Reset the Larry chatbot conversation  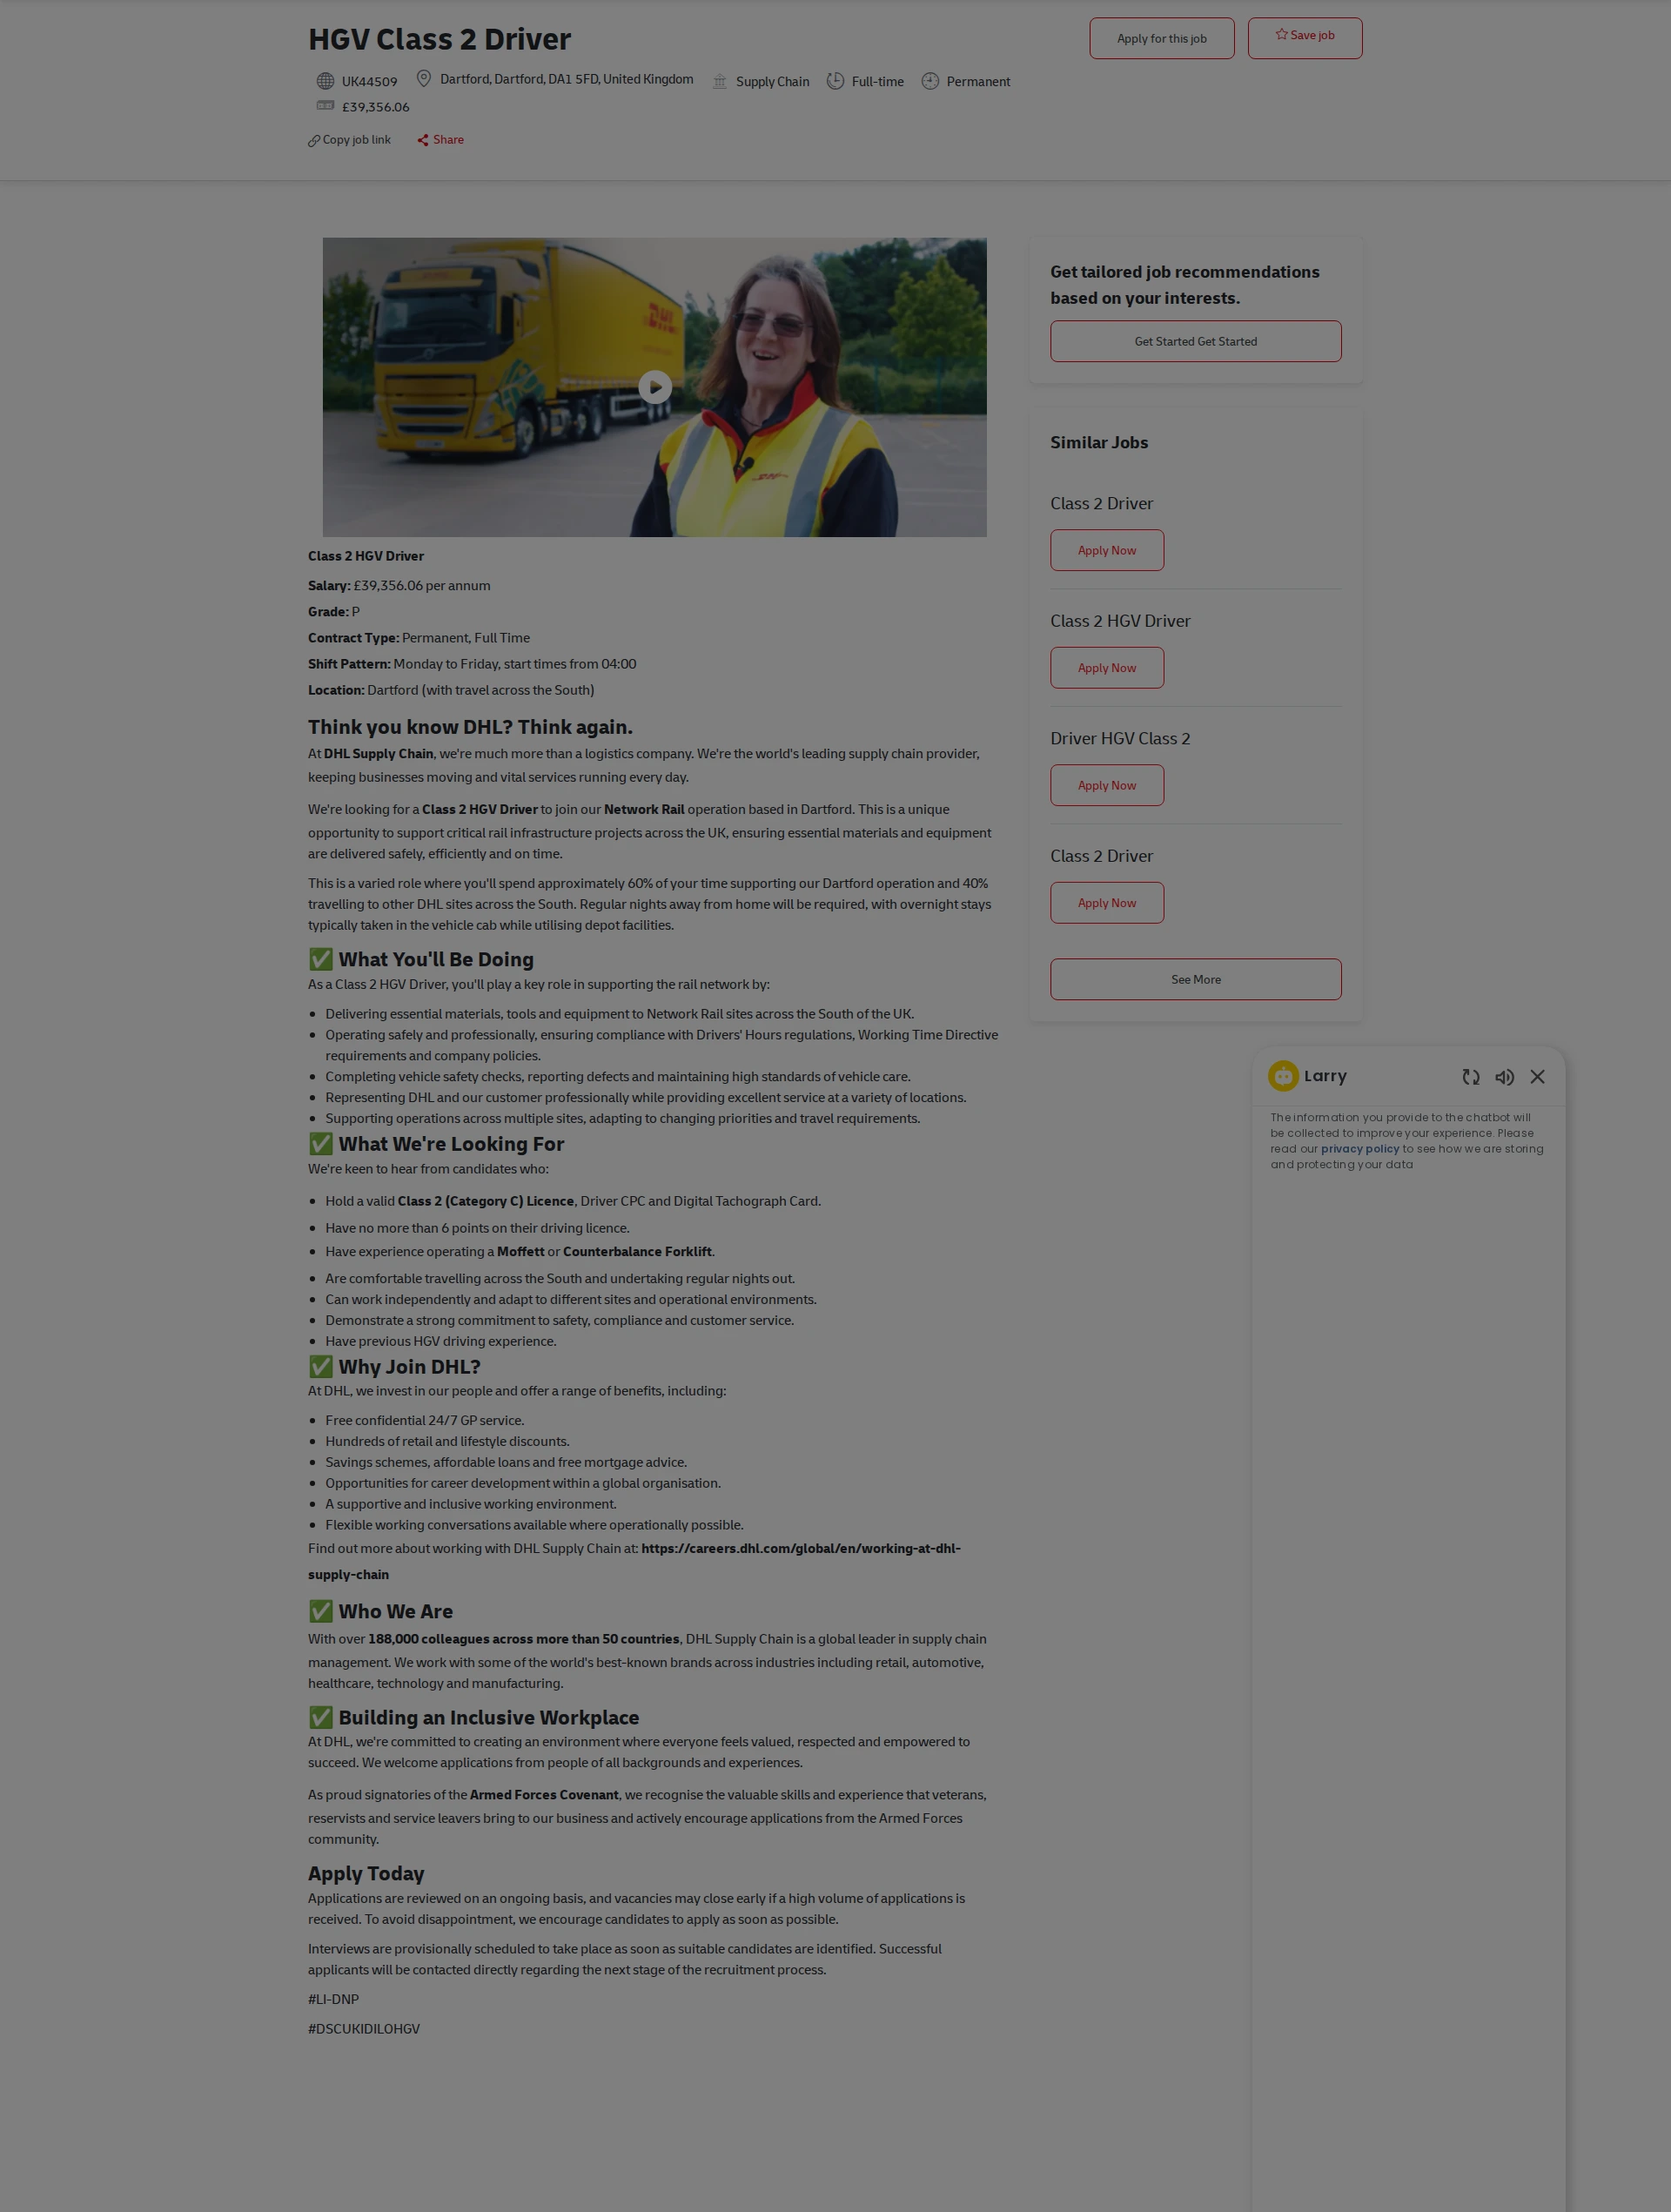click(1470, 1077)
